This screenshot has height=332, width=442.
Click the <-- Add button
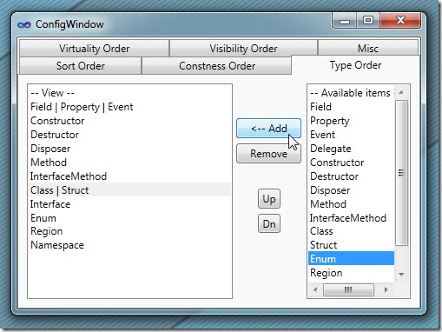(x=268, y=128)
